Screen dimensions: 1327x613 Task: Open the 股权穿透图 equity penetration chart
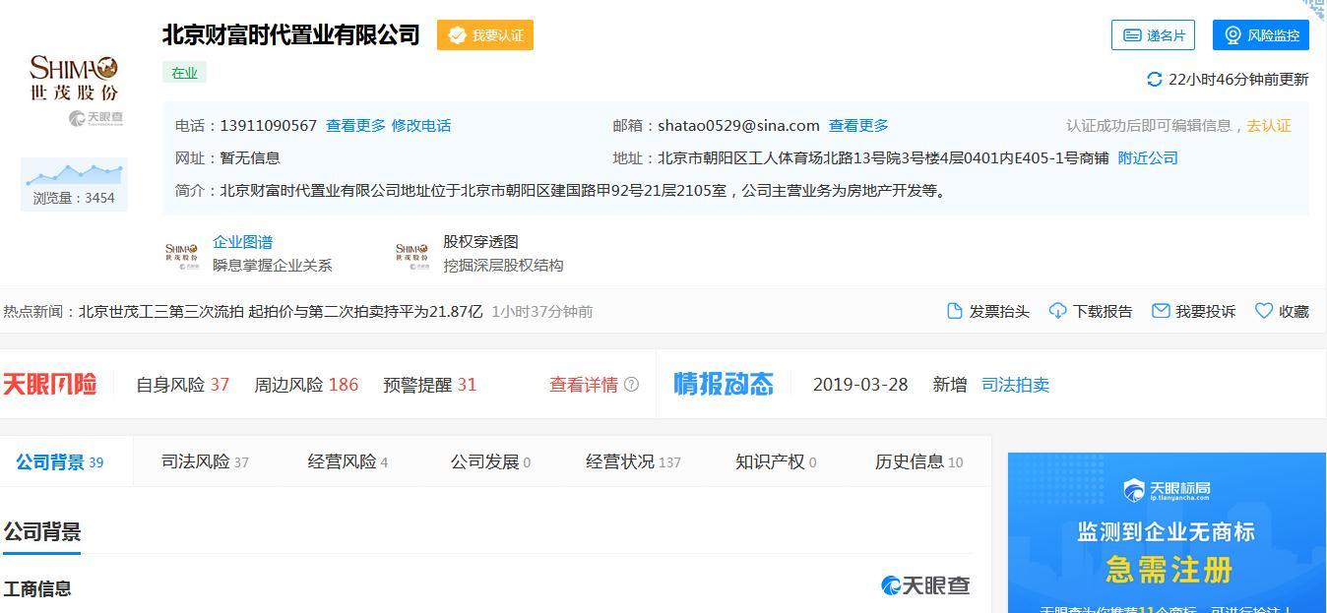point(482,241)
